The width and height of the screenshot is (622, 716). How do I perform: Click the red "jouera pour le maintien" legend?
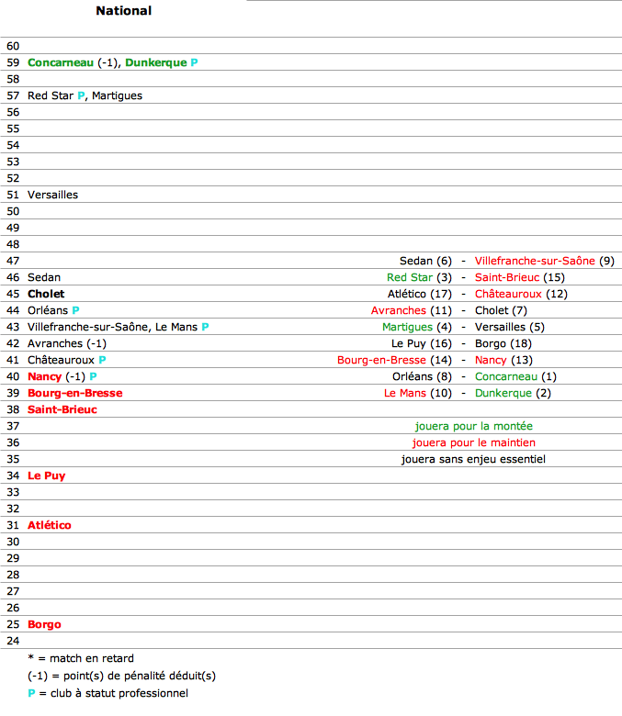[473, 442]
